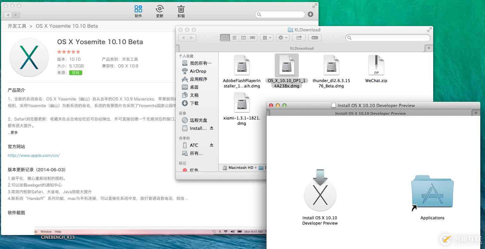Image resolution: width=485 pixels, height=249 pixels.
Task: Open the 卸载 uninstall section
Action: [x=181, y=11]
